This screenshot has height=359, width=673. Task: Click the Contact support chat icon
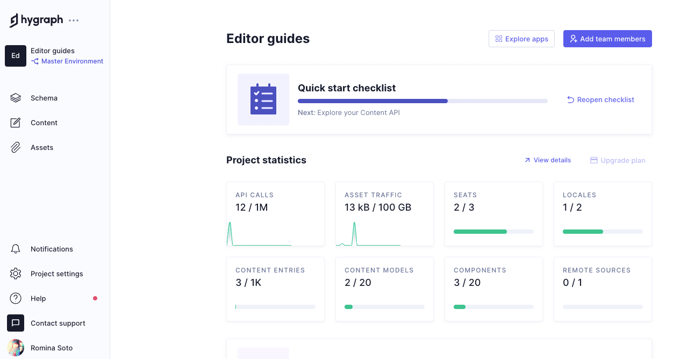pyautogui.click(x=16, y=323)
